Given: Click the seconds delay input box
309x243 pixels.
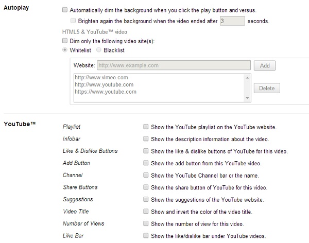Looking at the screenshot, I should (x=232, y=21).
